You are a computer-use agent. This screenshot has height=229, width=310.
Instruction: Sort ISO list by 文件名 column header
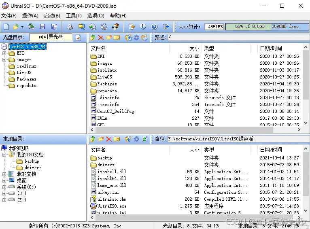click(x=129, y=48)
